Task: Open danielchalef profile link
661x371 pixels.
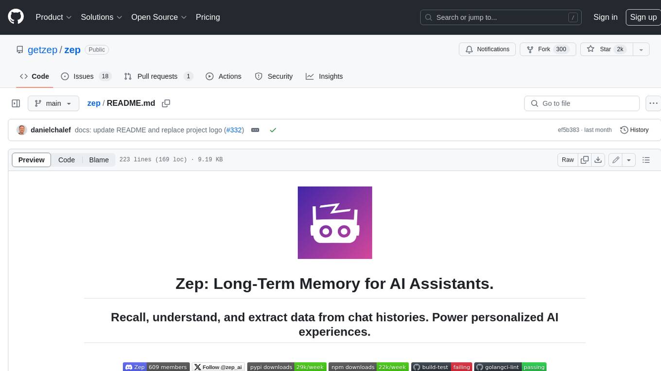Action: [51, 130]
